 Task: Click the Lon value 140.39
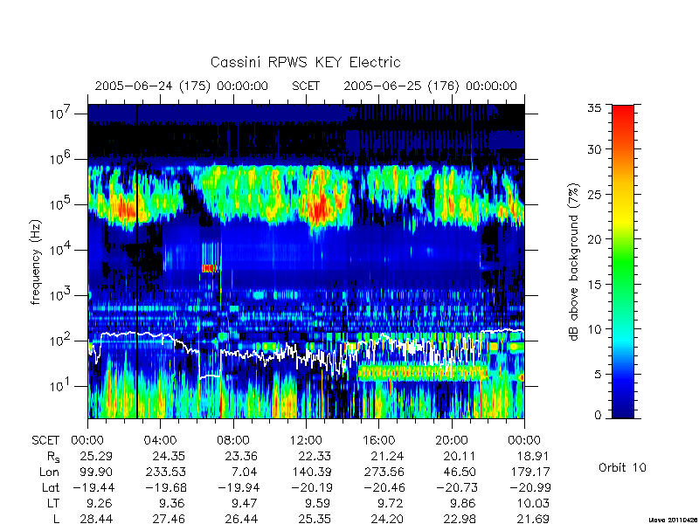tap(311, 472)
